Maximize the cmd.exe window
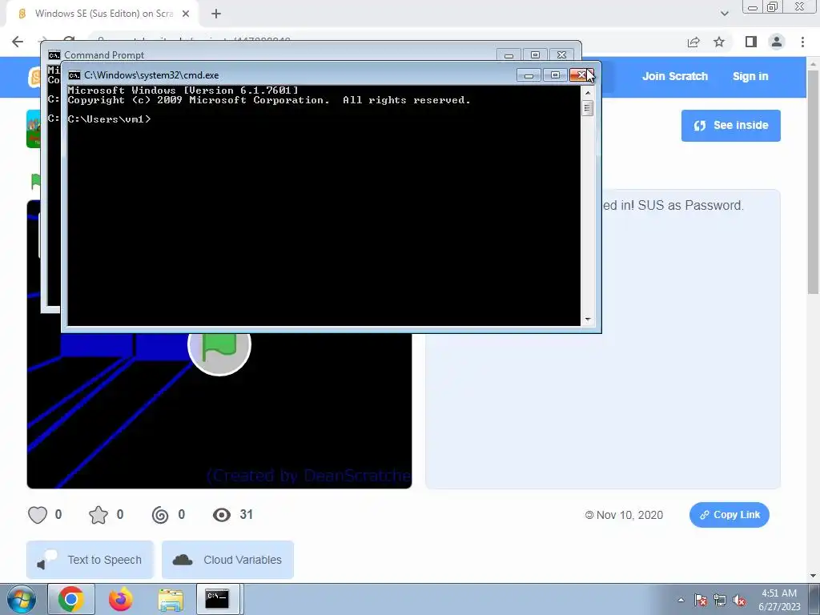This screenshot has height=615, width=820. tap(555, 74)
